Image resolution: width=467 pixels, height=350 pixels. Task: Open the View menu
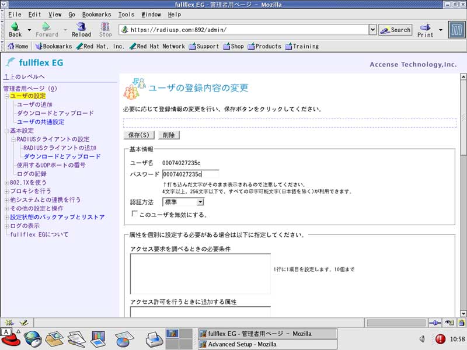click(x=55, y=14)
